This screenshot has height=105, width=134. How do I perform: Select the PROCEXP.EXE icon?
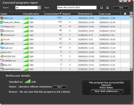tap(2, 56)
